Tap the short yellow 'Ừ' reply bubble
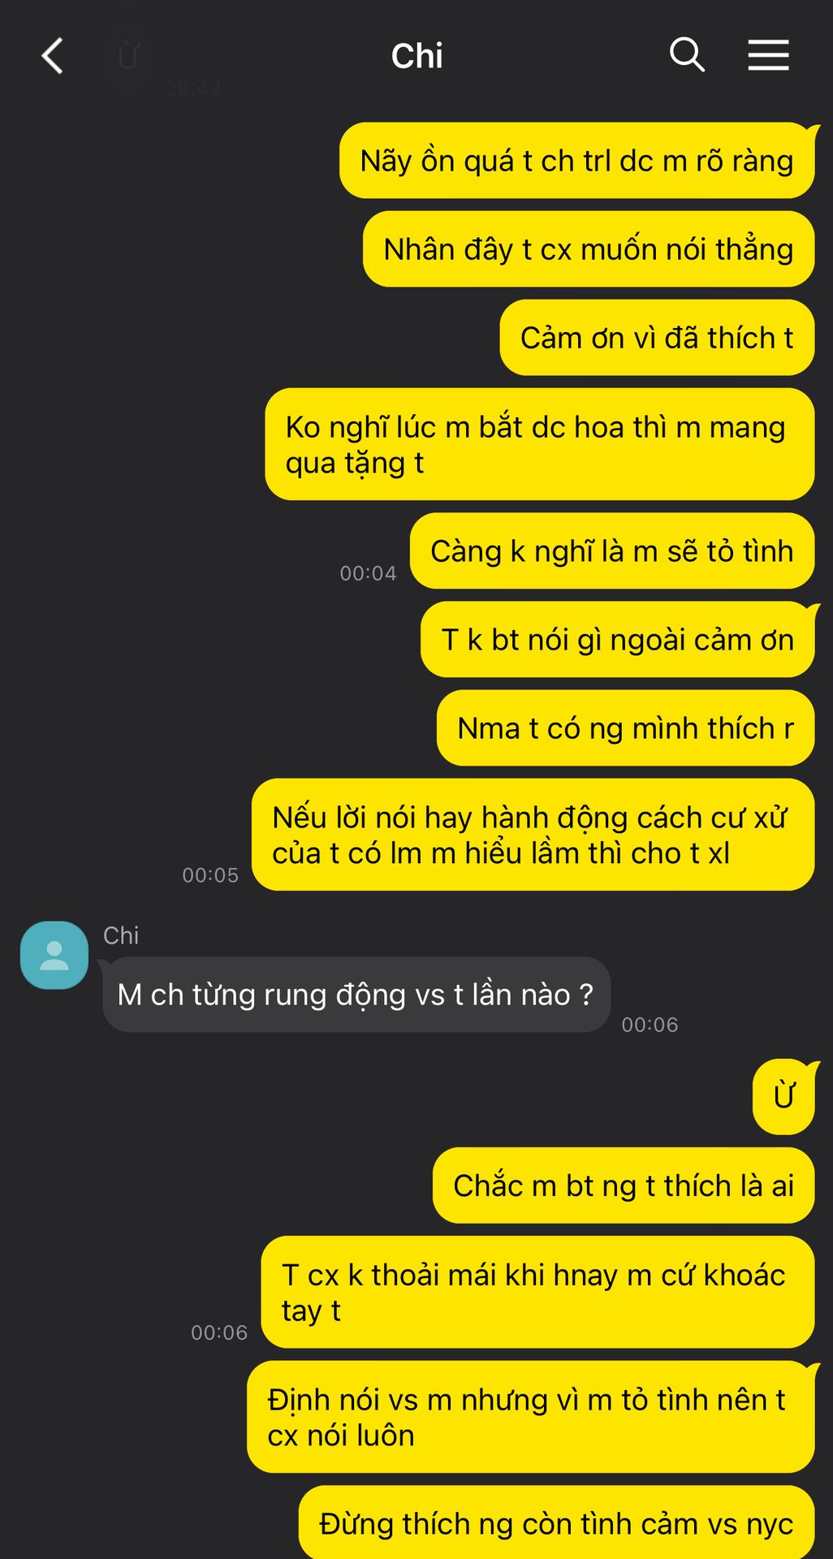The image size is (833, 1559). click(x=783, y=1096)
